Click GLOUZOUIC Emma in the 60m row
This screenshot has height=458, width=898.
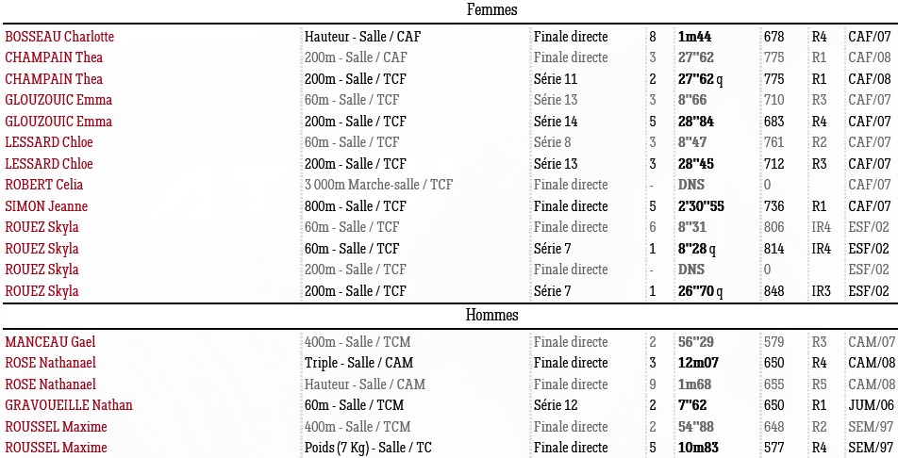[x=58, y=100]
